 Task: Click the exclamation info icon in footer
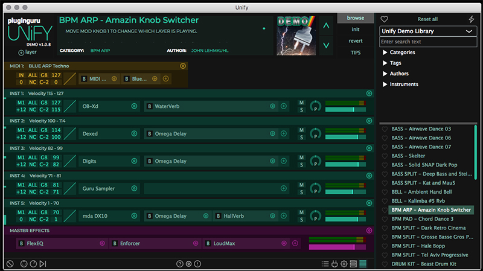tap(198, 264)
